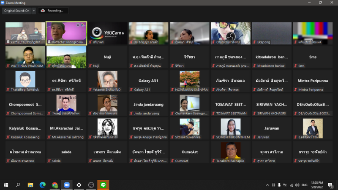Screen dimensions: 338x190
Task: Open Google Chrome from the taskbar
Action: coord(55,185)
